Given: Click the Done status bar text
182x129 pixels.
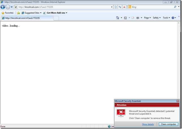Looking at the screenshot, I should pos(3,126).
